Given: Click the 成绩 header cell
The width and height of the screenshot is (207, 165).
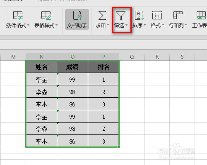Looking at the screenshot, I should tap(72, 67).
